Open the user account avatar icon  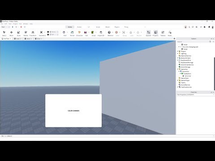(213, 27)
